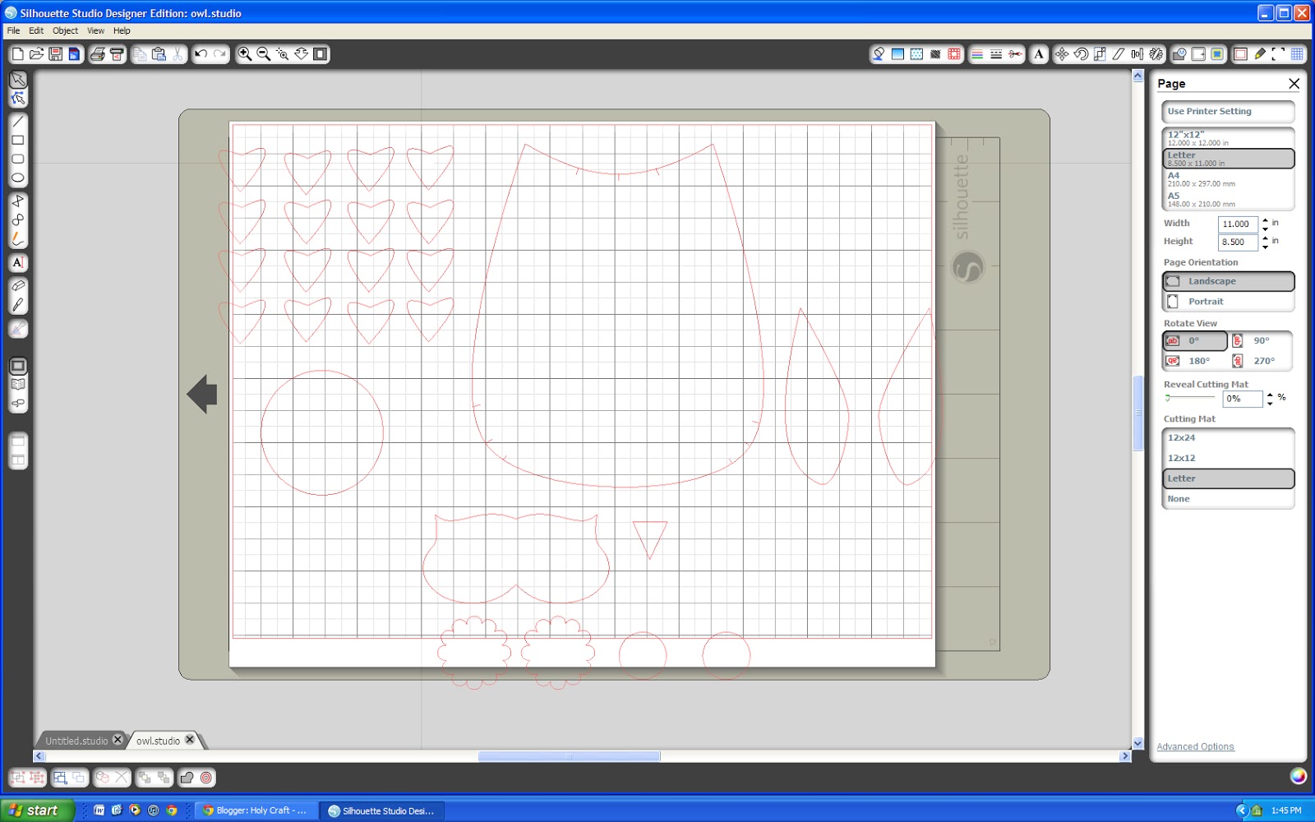This screenshot has width=1315, height=822.
Task: Click the Undo arrow icon
Action: [x=201, y=54]
